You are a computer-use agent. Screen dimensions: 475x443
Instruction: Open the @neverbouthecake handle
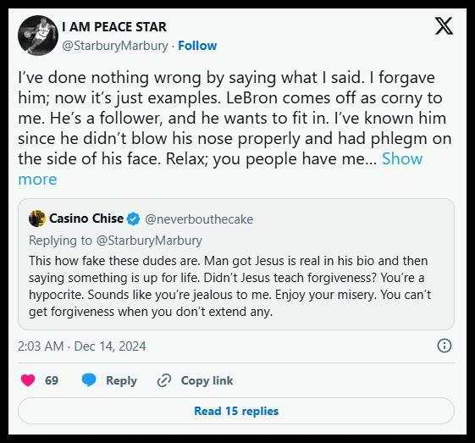click(x=199, y=219)
